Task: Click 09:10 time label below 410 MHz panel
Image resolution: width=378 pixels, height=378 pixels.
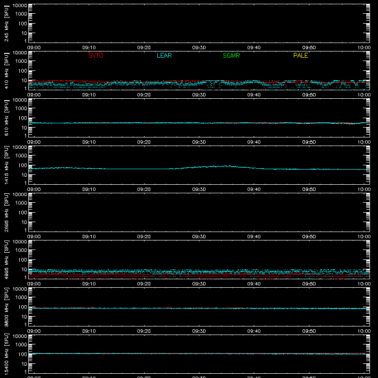Action: coord(89,95)
